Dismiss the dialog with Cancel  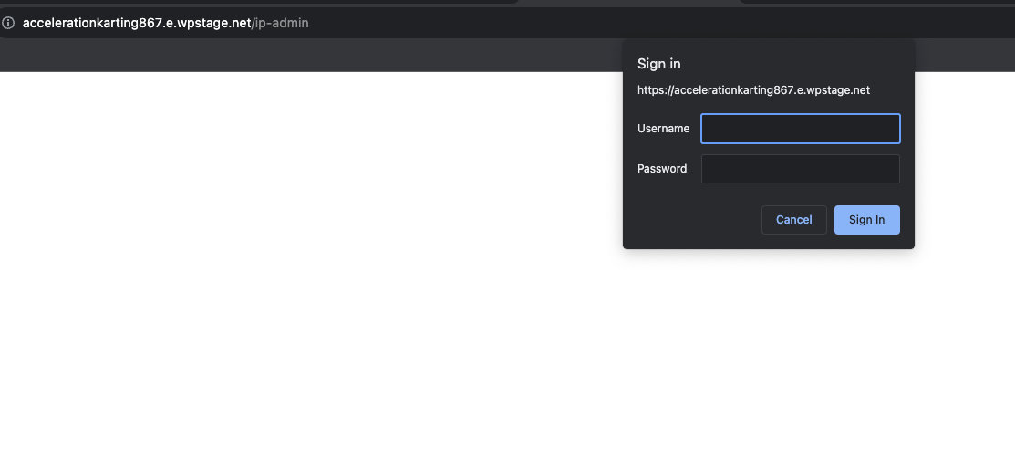tap(793, 220)
